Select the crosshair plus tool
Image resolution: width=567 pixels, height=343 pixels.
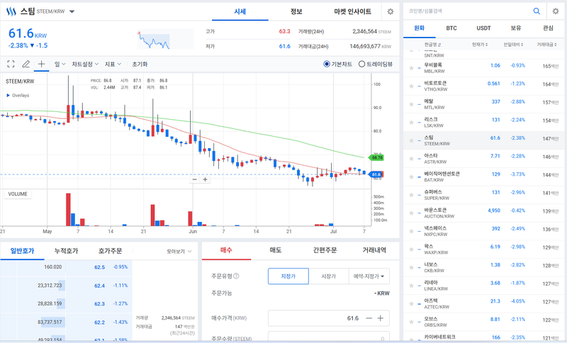[x=41, y=64]
